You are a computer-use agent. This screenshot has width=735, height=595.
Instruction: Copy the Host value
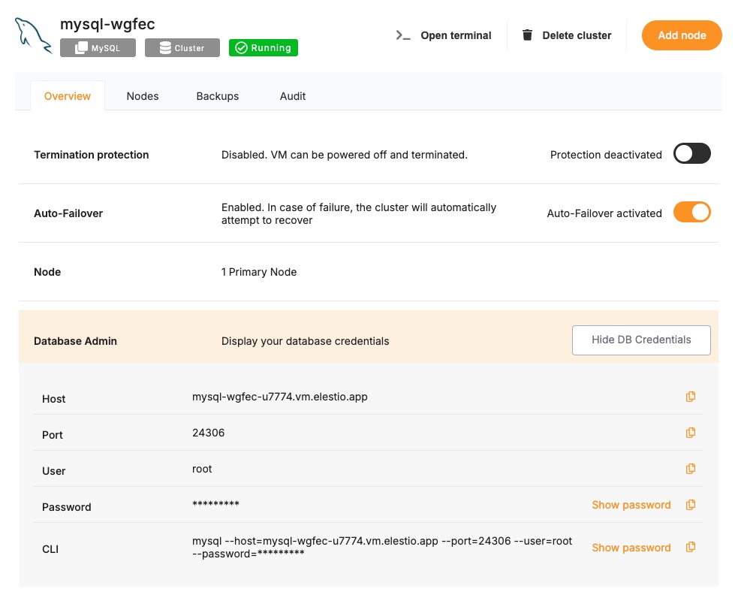(691, 397)
